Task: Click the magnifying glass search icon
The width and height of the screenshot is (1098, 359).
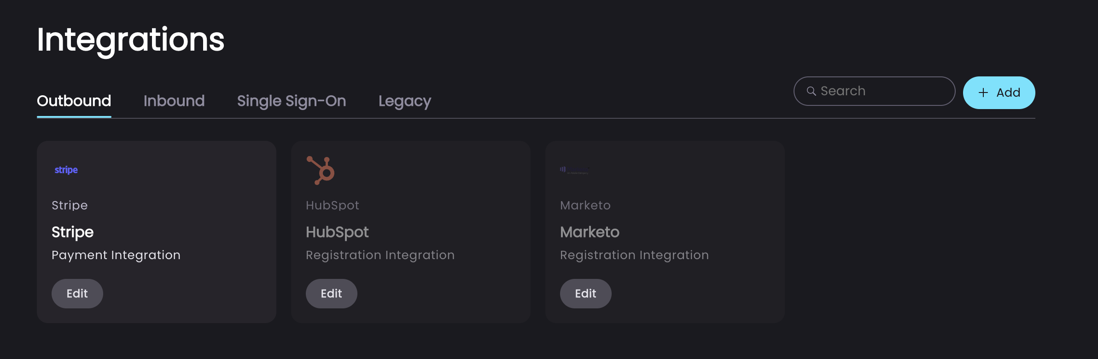Action: tap(811, 91)
